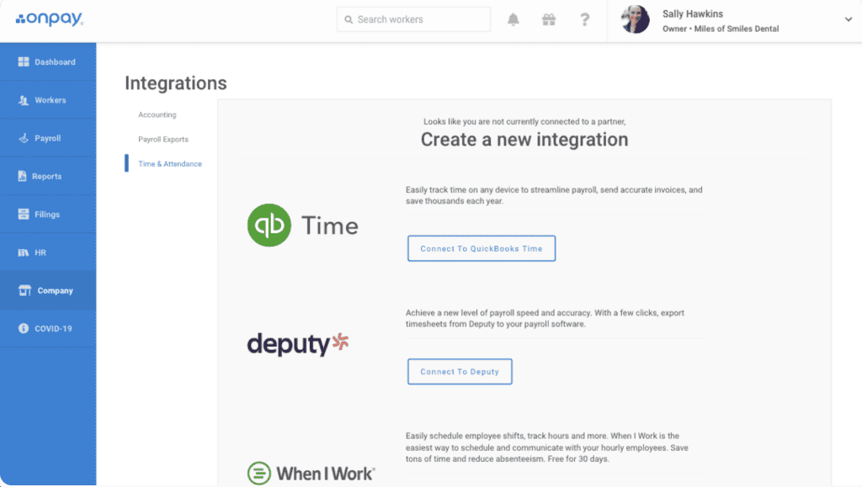Select Time & Attendance tab
The height and width of the screenshot is (487, 862).
click(170, 164)
